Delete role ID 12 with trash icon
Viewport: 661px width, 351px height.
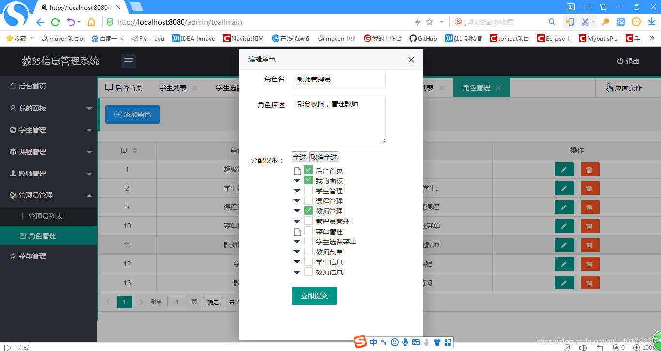[x=590, y=264]
